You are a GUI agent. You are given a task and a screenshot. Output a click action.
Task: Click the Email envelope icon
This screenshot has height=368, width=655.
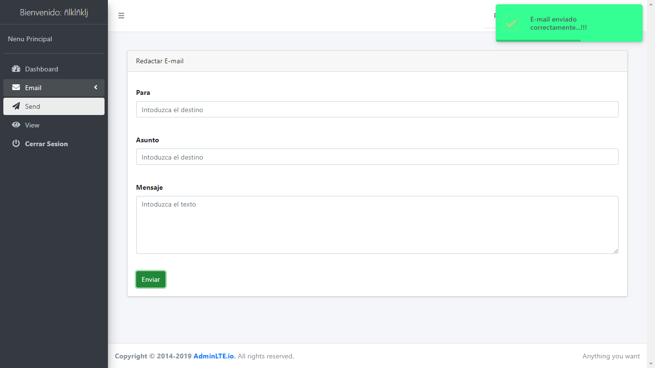[16, 88]
